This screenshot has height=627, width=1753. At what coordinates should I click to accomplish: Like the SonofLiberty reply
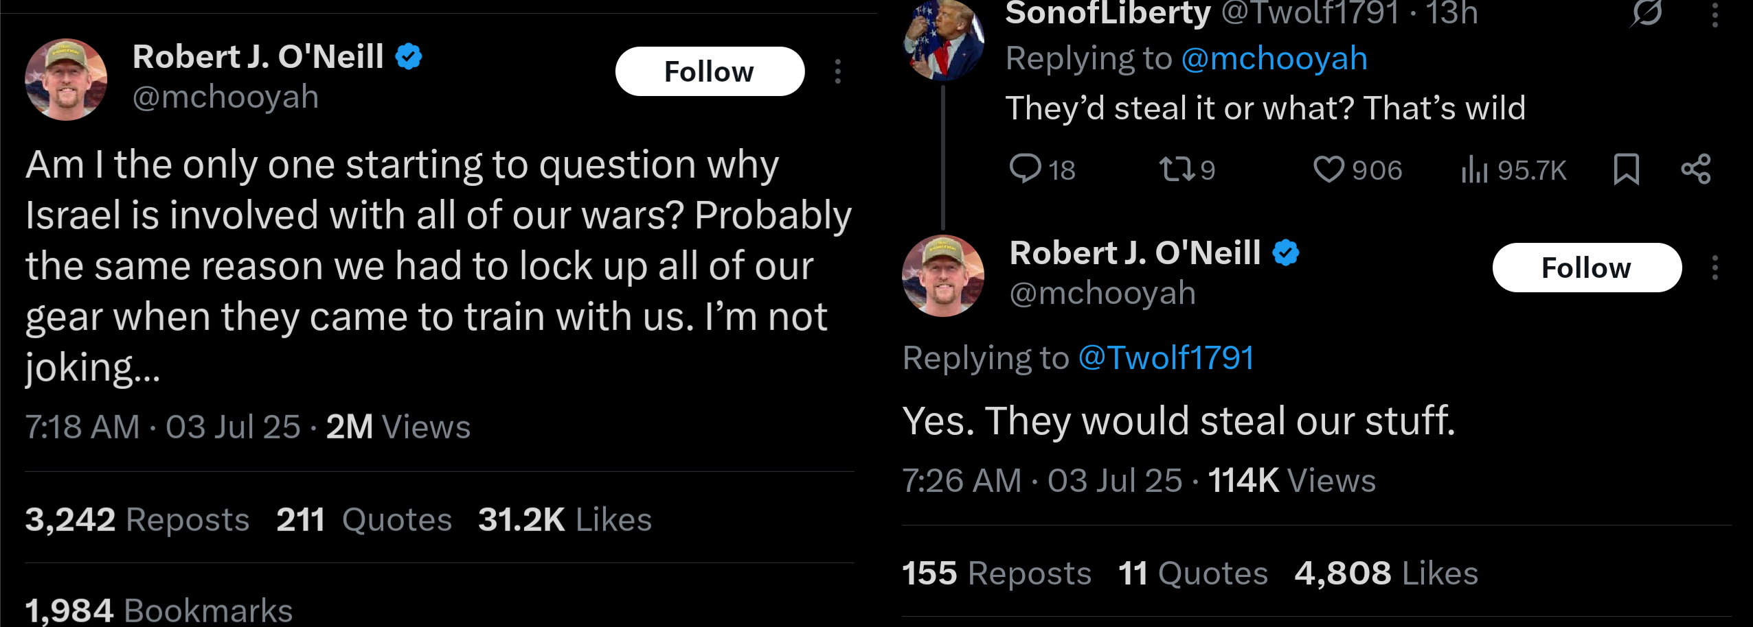click(1328, 169)
